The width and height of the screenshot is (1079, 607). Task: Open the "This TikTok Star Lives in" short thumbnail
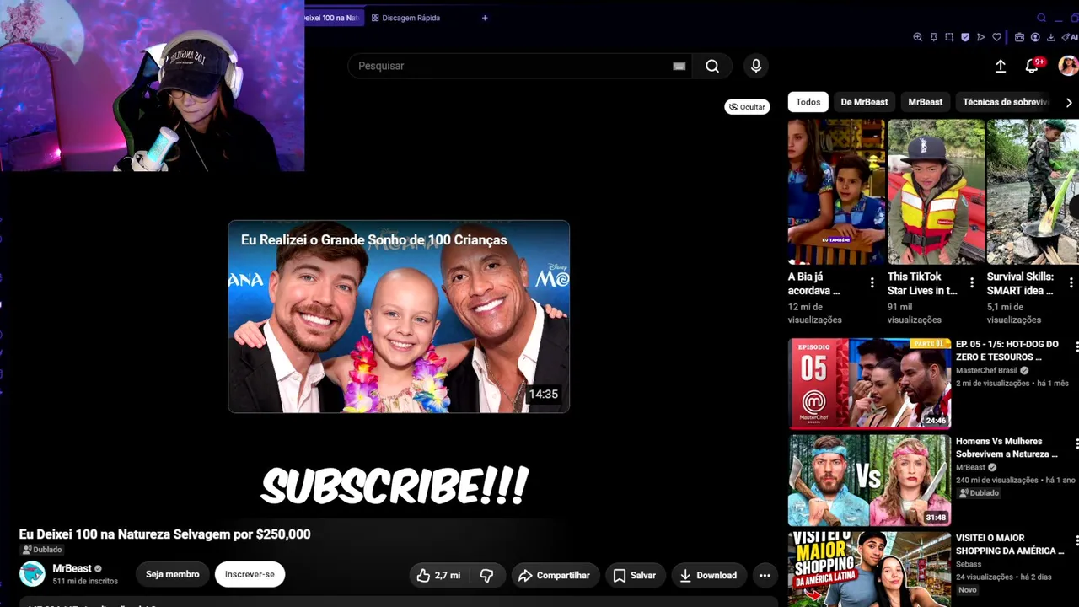coord(936,192)
